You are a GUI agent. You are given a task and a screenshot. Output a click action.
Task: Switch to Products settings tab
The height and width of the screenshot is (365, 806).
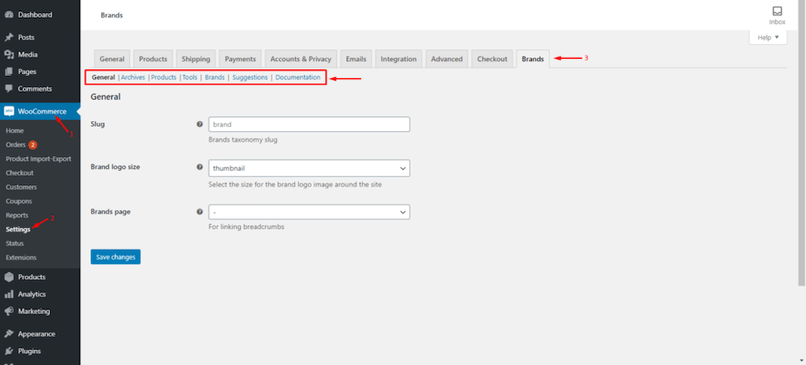coord(153,59)
